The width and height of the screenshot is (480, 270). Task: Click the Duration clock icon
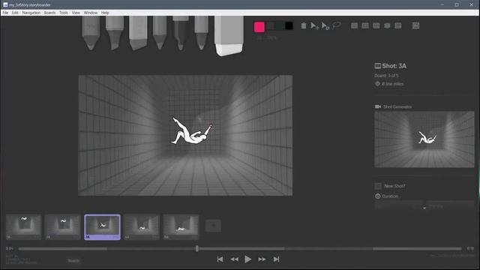[x=378, y=196]
